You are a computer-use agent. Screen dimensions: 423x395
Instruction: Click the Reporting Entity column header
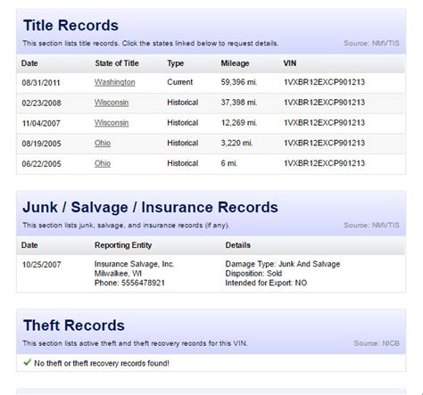coord(123,245)
